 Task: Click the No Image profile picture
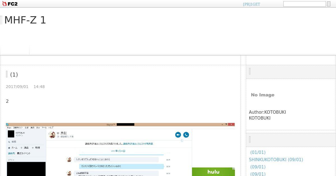point(263,95)
